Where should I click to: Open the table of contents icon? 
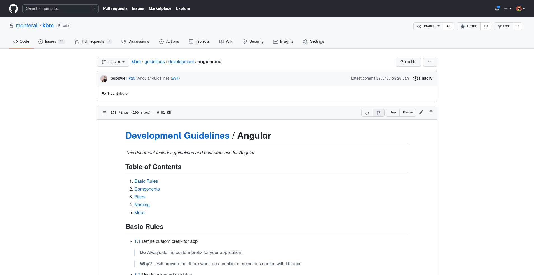click(104, 112)
